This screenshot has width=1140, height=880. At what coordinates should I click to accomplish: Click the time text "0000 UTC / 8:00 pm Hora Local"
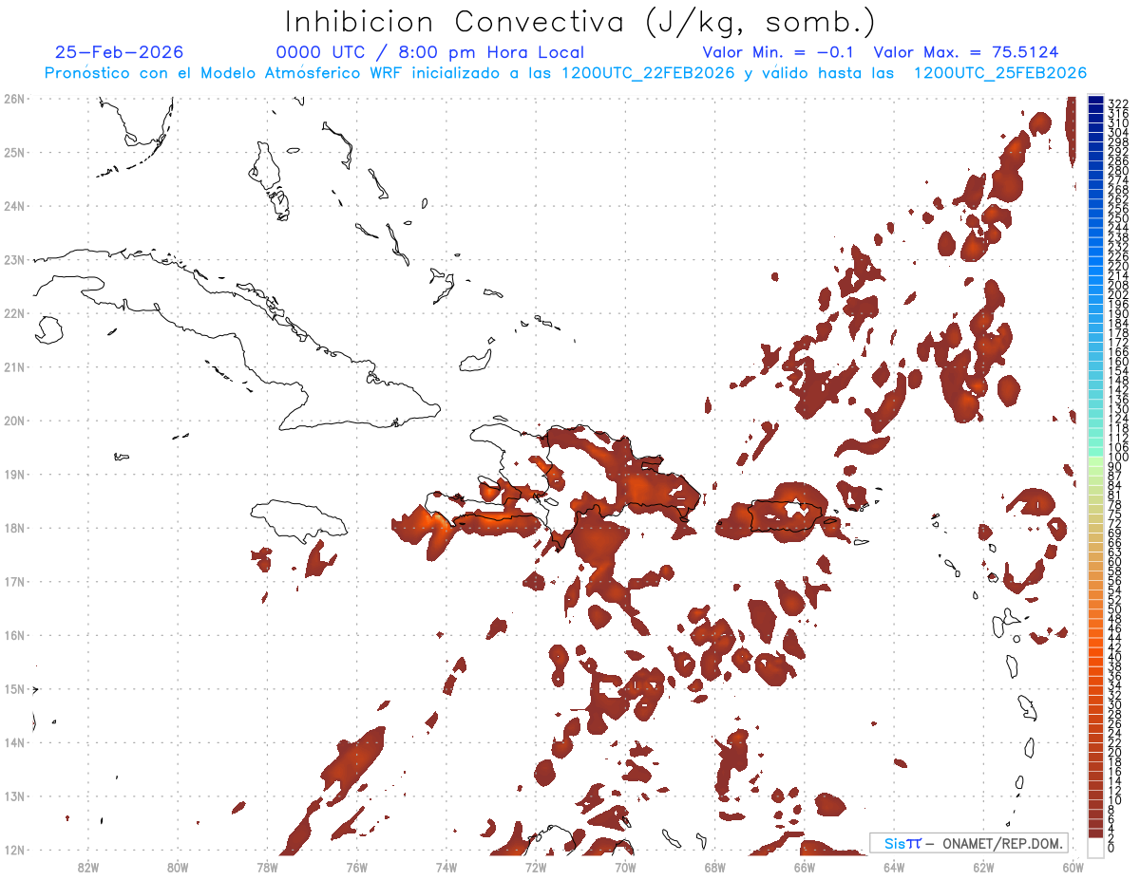pyautogui.click(x=430, y=52)
